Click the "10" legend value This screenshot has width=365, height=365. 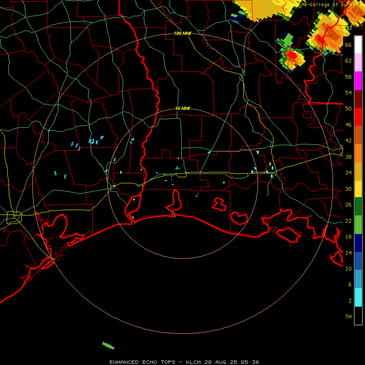click(x=348, y=268)
